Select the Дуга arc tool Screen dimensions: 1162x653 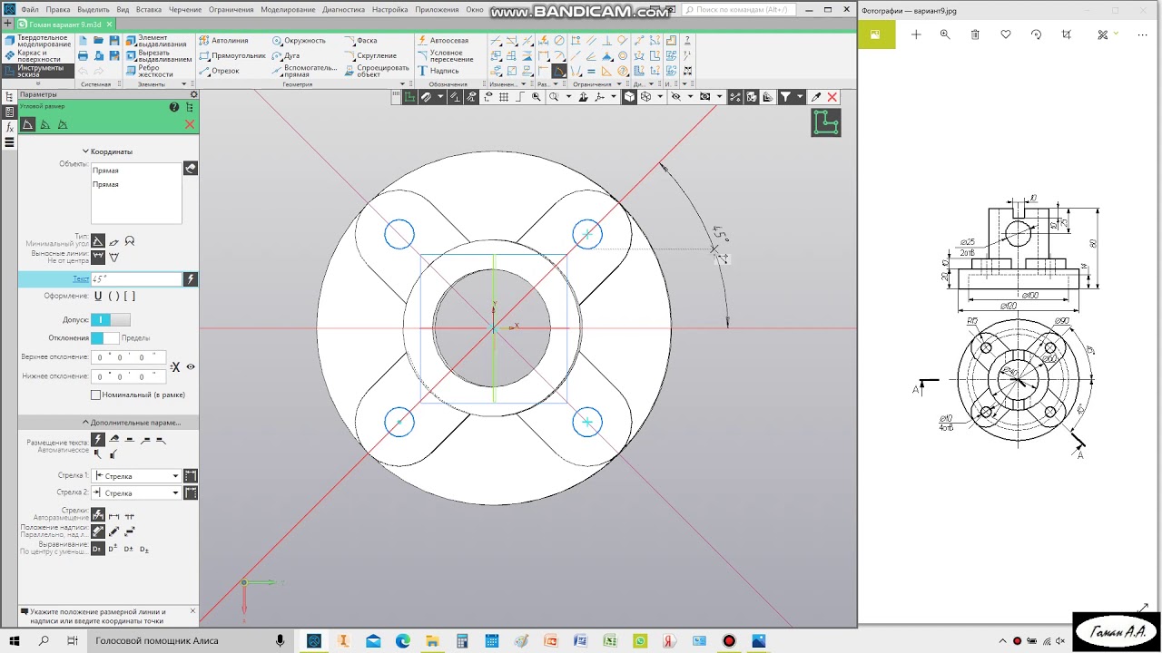click(286, 55)
